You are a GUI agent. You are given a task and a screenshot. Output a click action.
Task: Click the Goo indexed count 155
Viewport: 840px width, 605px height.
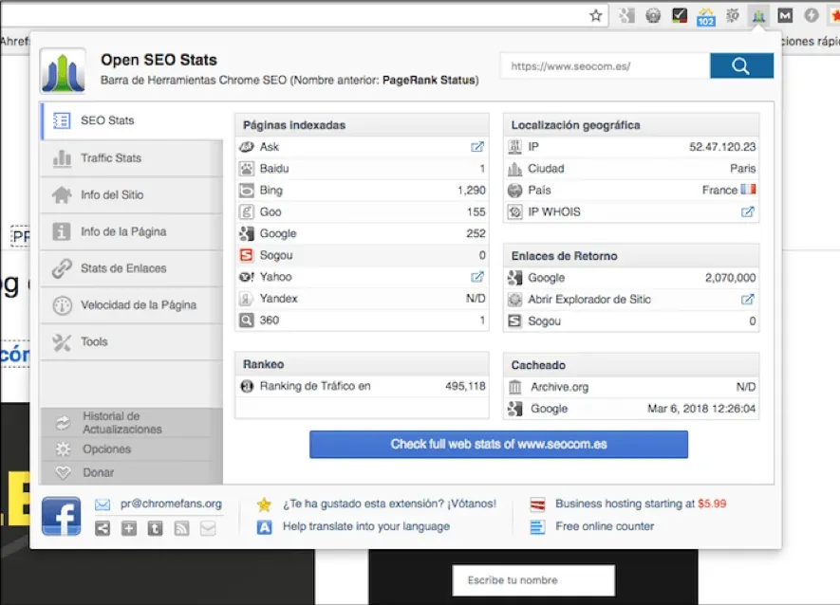coord(476,212)
